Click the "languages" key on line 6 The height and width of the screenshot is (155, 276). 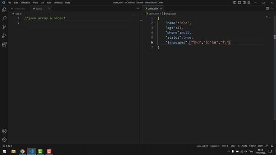(176, 42)
